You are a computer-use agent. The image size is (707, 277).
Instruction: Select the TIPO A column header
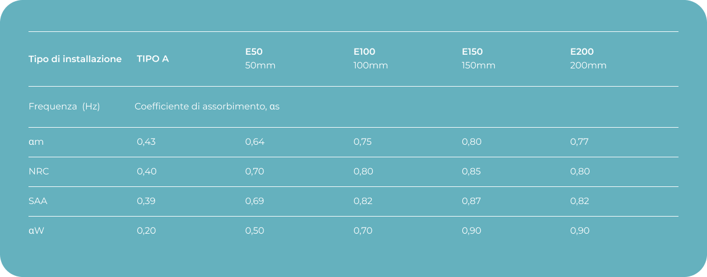pyautogui.click(x=152, y=59)
